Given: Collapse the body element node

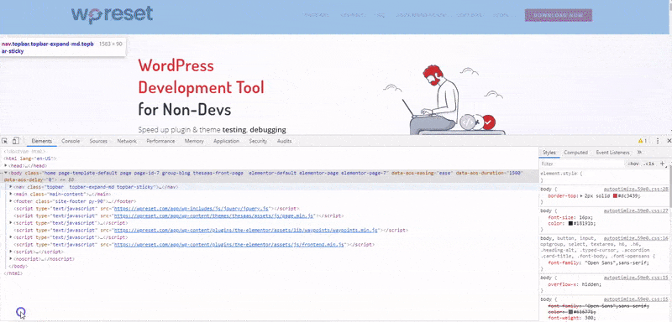Looking at the screenshot, I should point(6,173).
